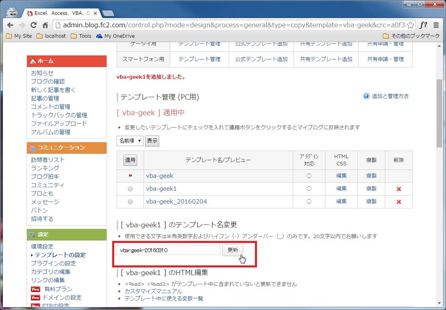Screen dimensions: 446x310
Task: Open the My OneDrive bookmark
Action: click(115, 36)
